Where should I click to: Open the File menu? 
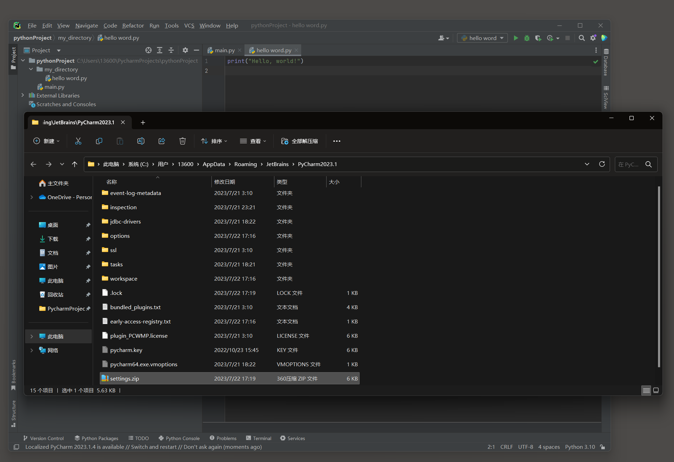pyautogui.click(x=32, y=25)
